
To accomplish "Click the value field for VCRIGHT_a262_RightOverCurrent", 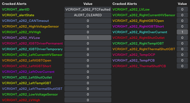I will (x=182, y=32).
